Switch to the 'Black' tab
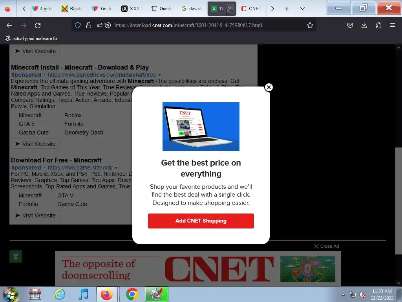The height and width of the screenshot is (302, 402). [x=72, y=9]
